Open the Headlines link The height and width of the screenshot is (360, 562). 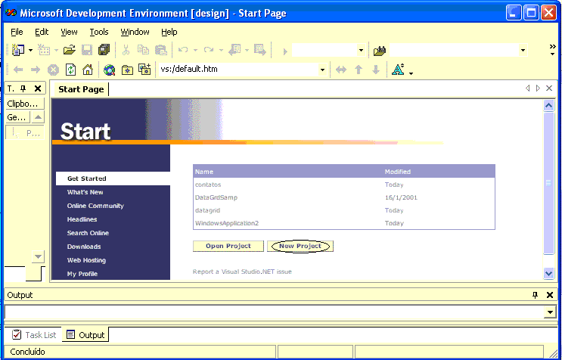coord(82,219)
